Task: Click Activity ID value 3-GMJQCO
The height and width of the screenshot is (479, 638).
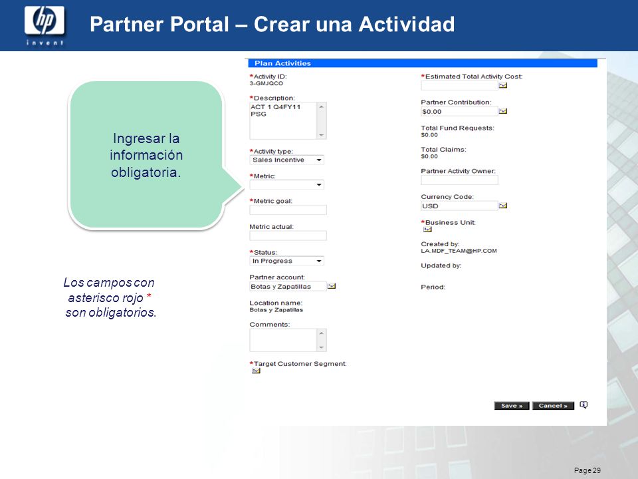Action: [266, 83]
